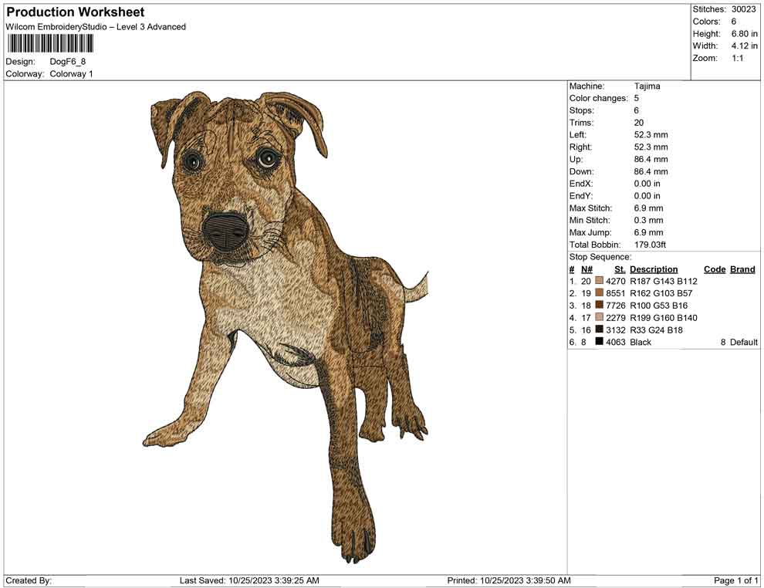
Task: Click the 'Max Jump:' label
Action: (590, 232)
